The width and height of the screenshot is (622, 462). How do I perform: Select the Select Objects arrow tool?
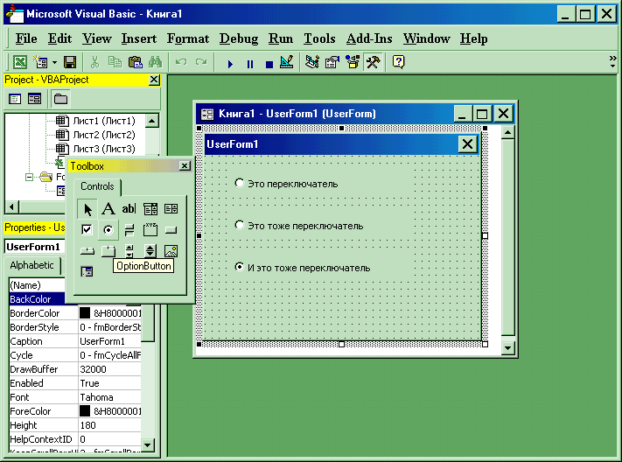pyautogui.click(x=87, y=209)
